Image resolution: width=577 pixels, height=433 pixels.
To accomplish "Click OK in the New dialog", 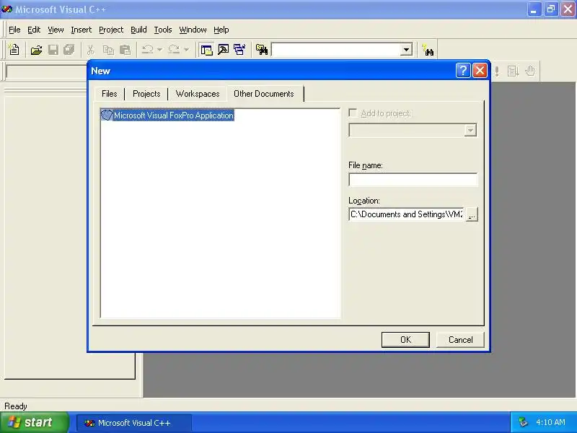I will click(x=405, y=339).
